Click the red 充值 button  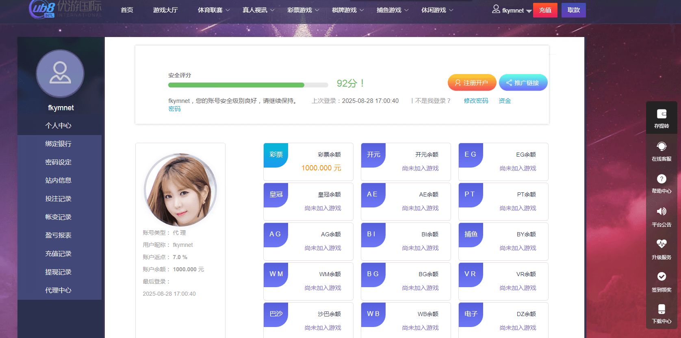545,10
